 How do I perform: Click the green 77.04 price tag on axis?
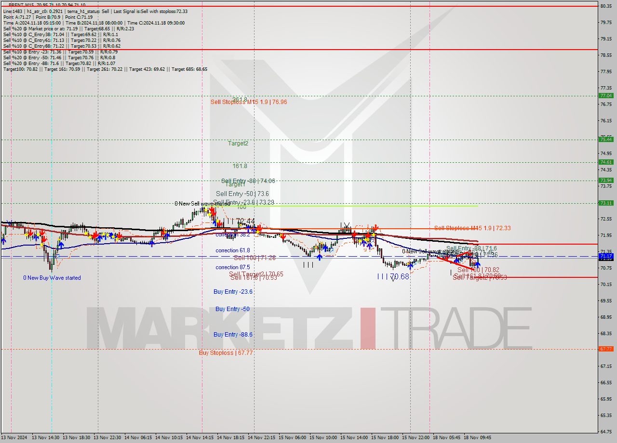tap(606, 95)
